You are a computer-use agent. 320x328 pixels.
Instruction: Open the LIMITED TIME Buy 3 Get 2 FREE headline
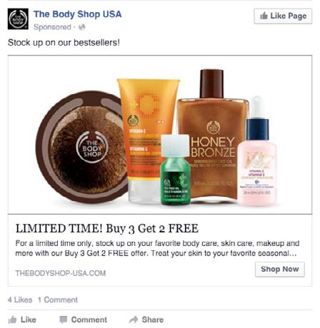click(107, 228)
